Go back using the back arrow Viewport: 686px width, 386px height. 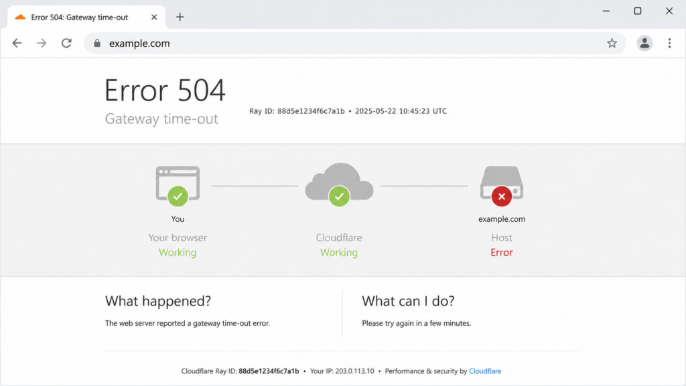point(17,43)
